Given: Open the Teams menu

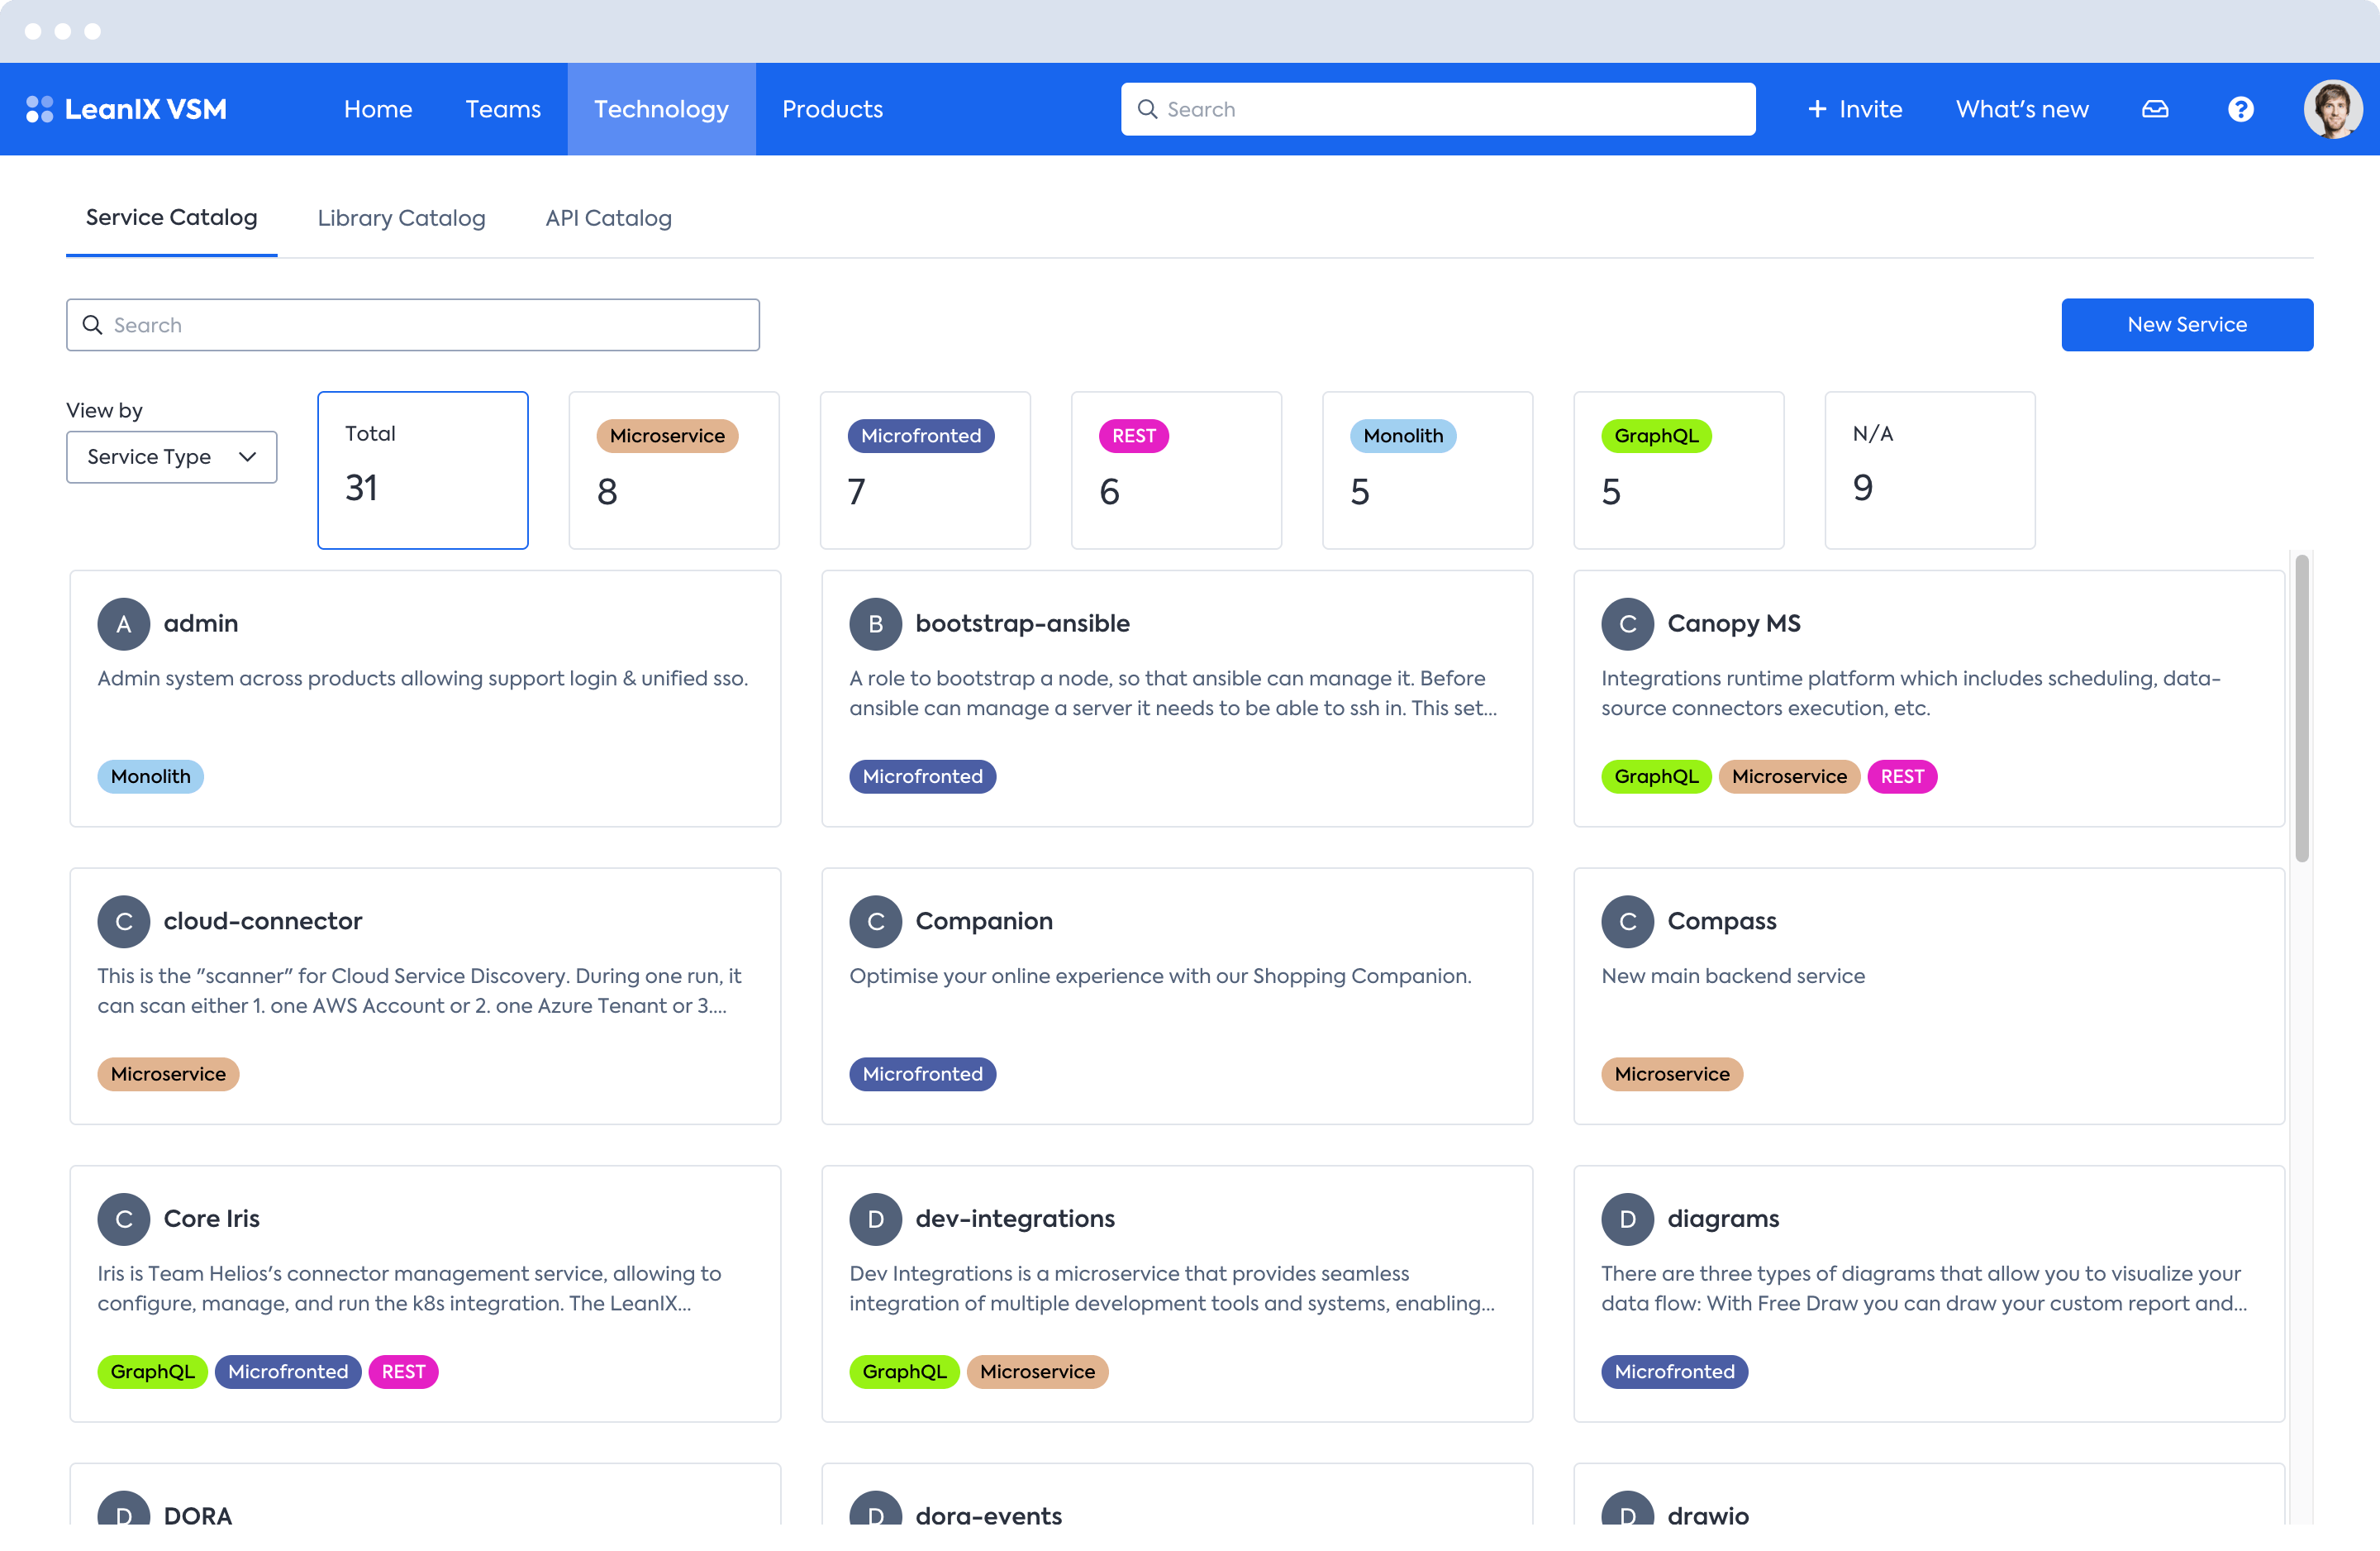Looking at the screenshot, I should point(503,109).
